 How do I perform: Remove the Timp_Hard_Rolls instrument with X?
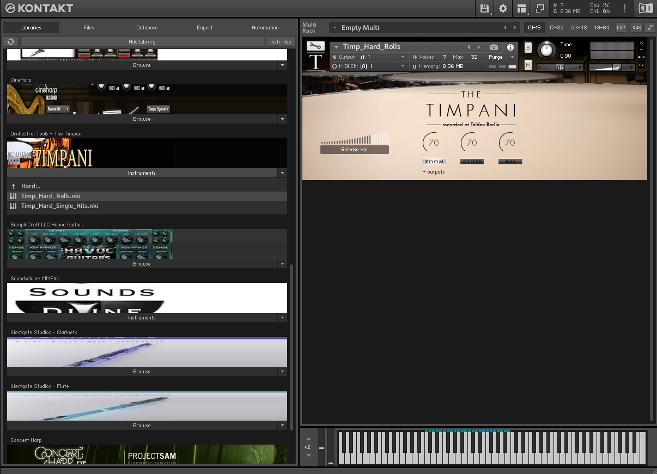pyautogui.click(x=641, y=42)
